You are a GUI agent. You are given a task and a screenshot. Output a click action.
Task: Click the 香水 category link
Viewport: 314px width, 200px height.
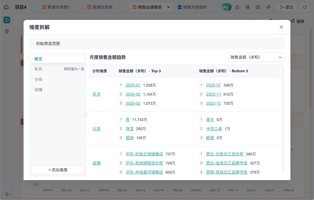click(x=210, y=119)
